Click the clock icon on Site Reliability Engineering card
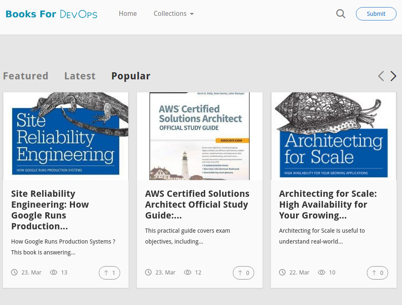This screenshot has height=305, width=402. point(14,272)
